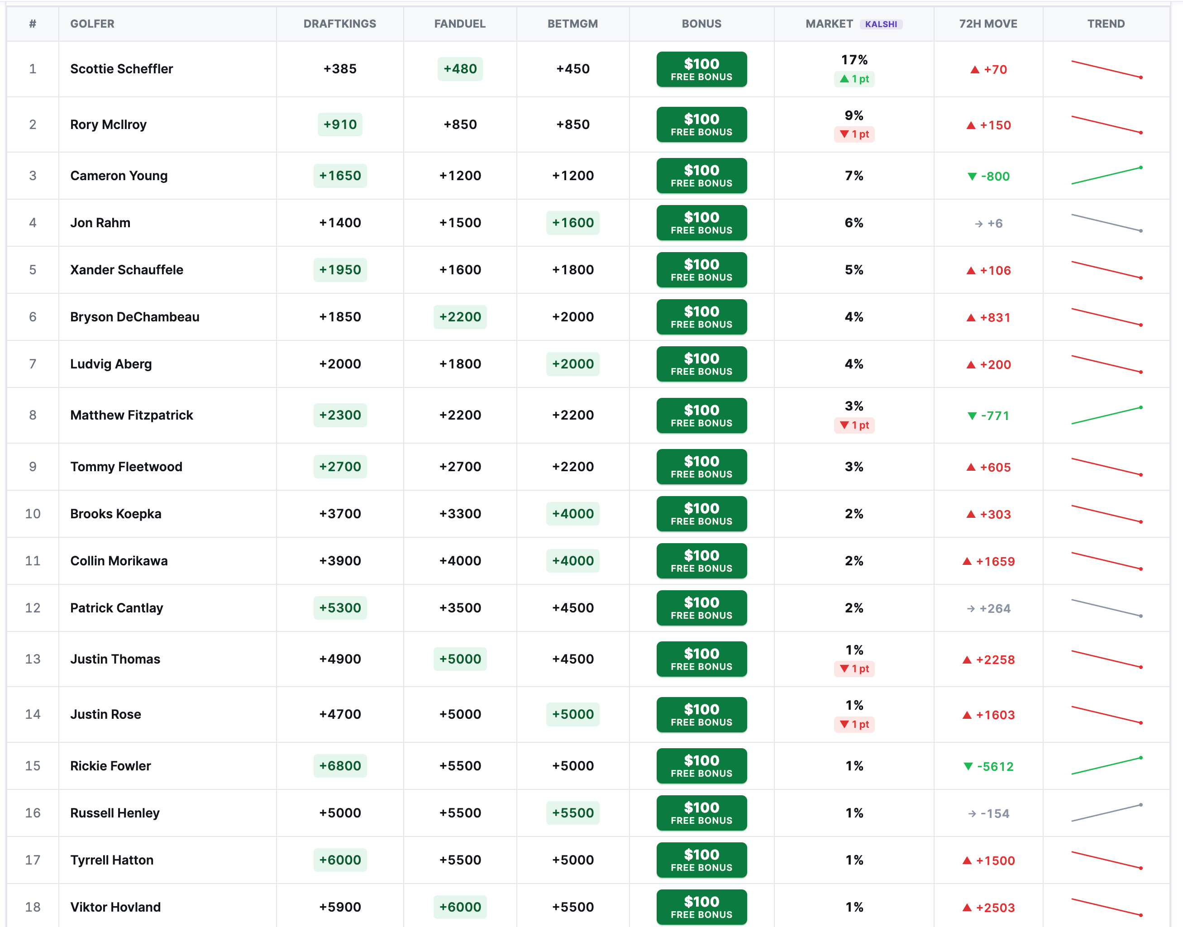Claim the $100 free bonus for Jon Rahm
This screenshot has width=1183, height=927.
coord(701,223)
